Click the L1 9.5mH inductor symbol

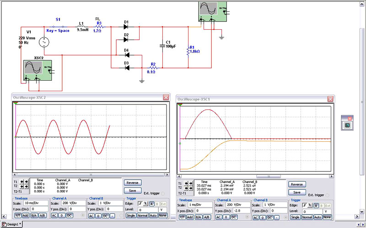tap(81, 27)
